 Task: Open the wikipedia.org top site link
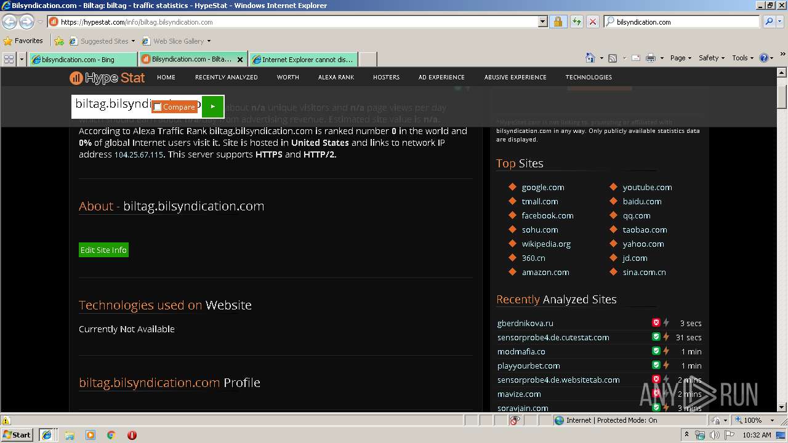pyautogui.click(x=546, y=244)
